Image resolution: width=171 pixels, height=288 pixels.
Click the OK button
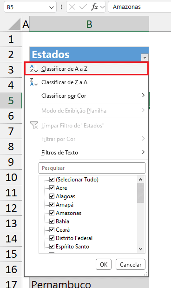(x=104, y=264)
